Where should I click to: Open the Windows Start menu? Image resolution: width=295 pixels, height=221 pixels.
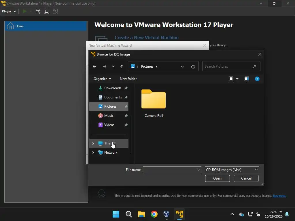(116, 214)
